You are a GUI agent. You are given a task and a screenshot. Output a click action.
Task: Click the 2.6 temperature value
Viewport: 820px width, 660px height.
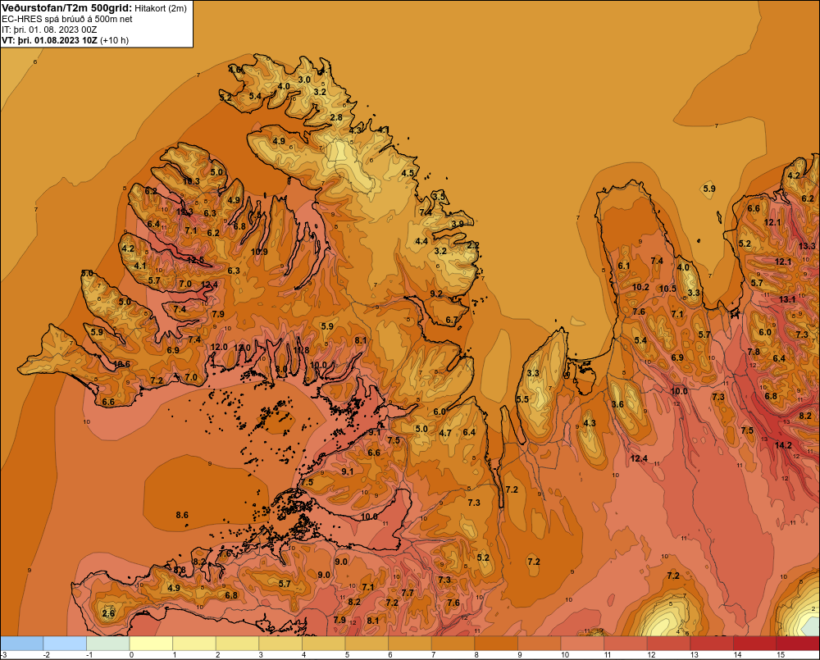pos(108,613)
